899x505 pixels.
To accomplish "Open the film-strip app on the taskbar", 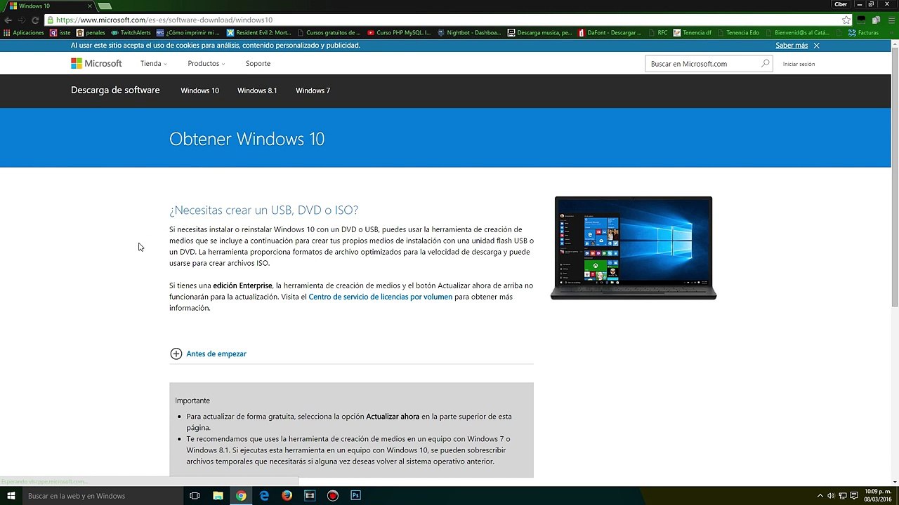I will click(x=310, y=496).
